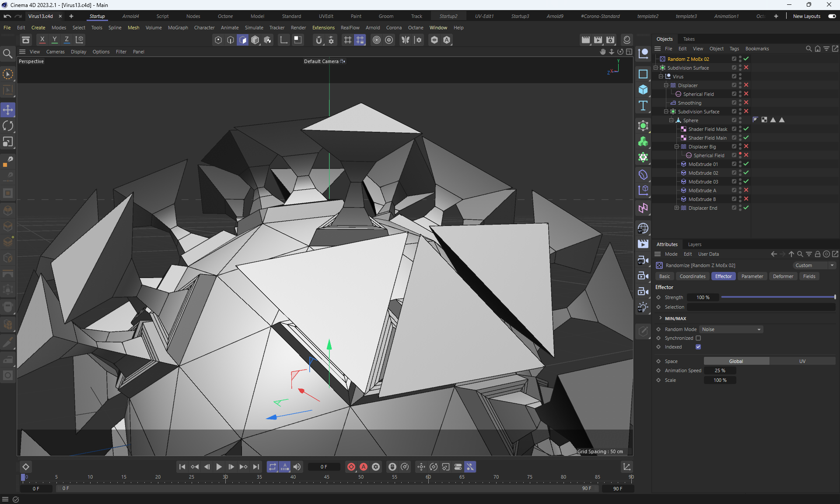This screenshot has width=840, height=504.
Task: Select the Move tool in left toolbar
Action: pyautogui.click(x=8, y=110)
